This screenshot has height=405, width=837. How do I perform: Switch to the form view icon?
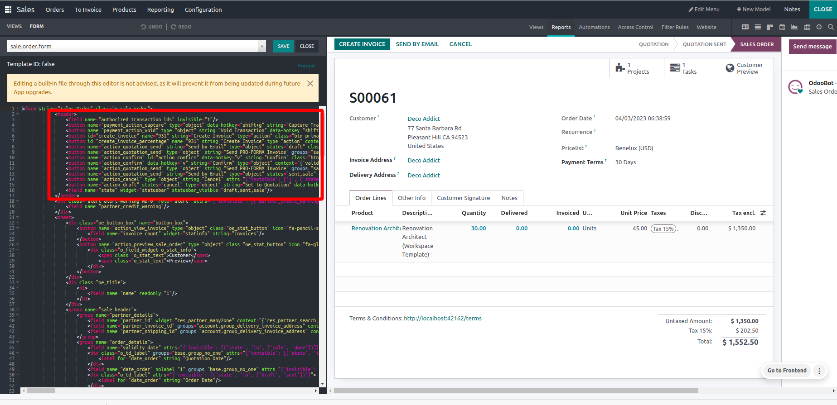click(x=745, y=27)
